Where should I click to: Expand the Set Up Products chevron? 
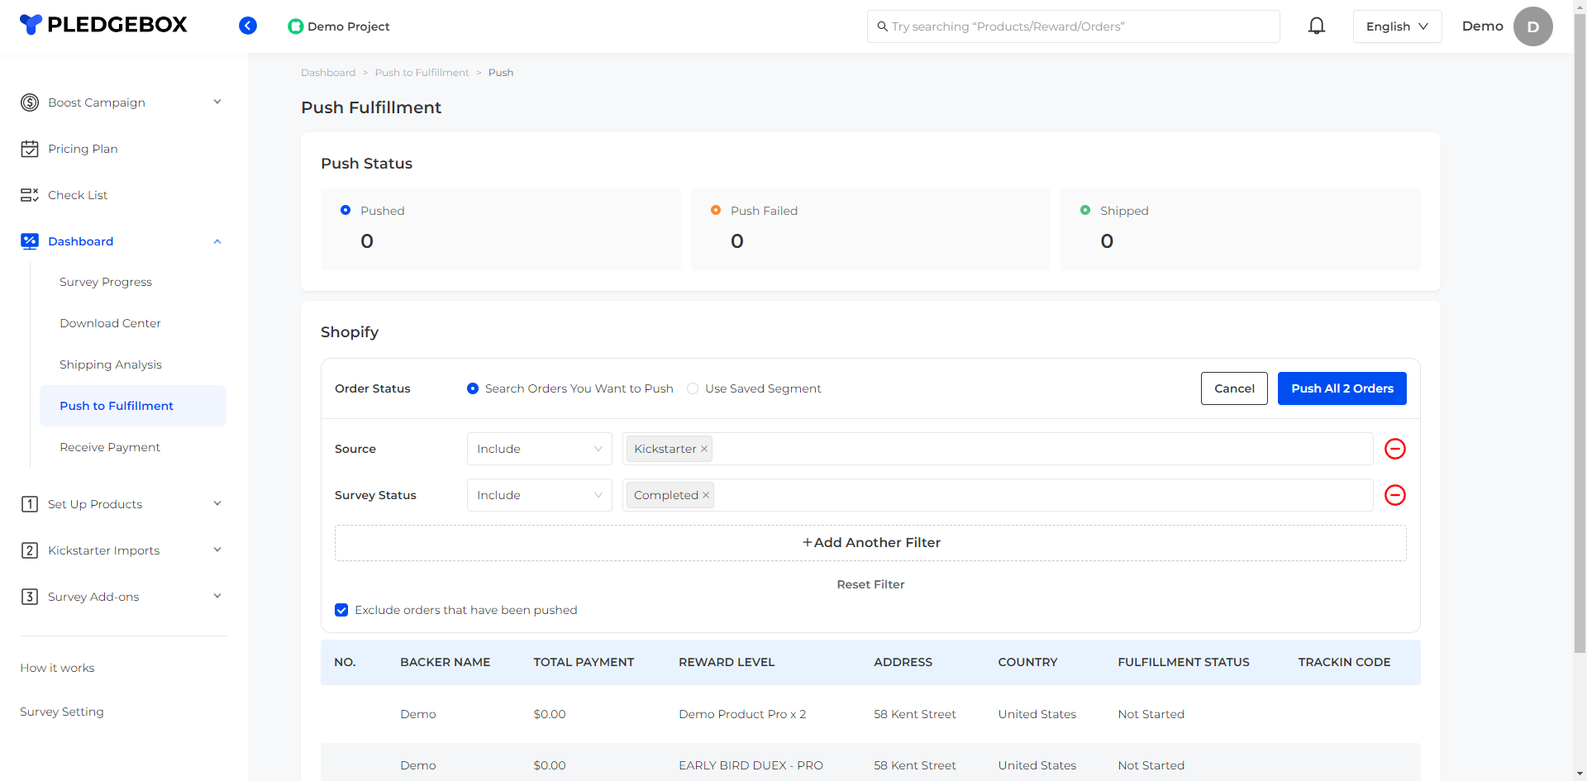(x=217, y=503)
